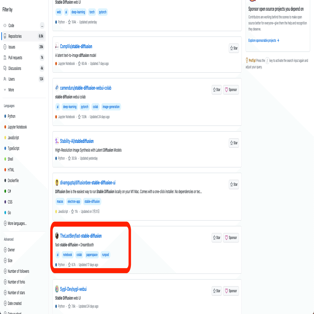Add Number of stars advanced filter
Image resolution: width=314 pixels, height=314 pixels.
[14, 293]
